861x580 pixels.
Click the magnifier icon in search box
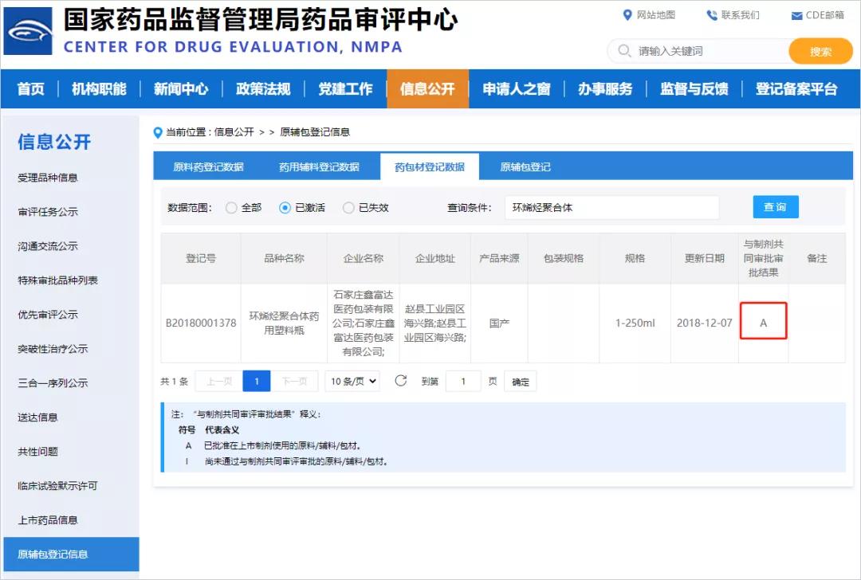tap(623, 51)
